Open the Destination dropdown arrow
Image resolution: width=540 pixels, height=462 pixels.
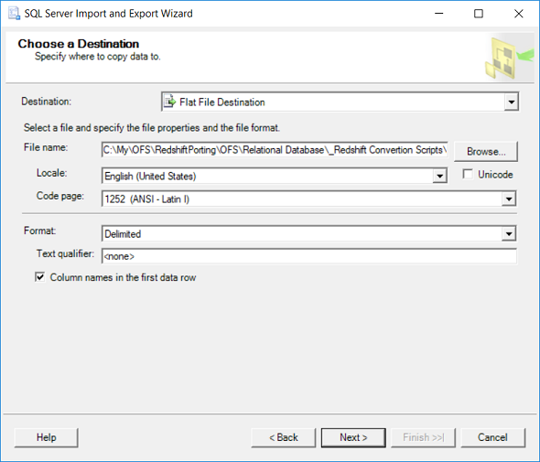point(511,102)
